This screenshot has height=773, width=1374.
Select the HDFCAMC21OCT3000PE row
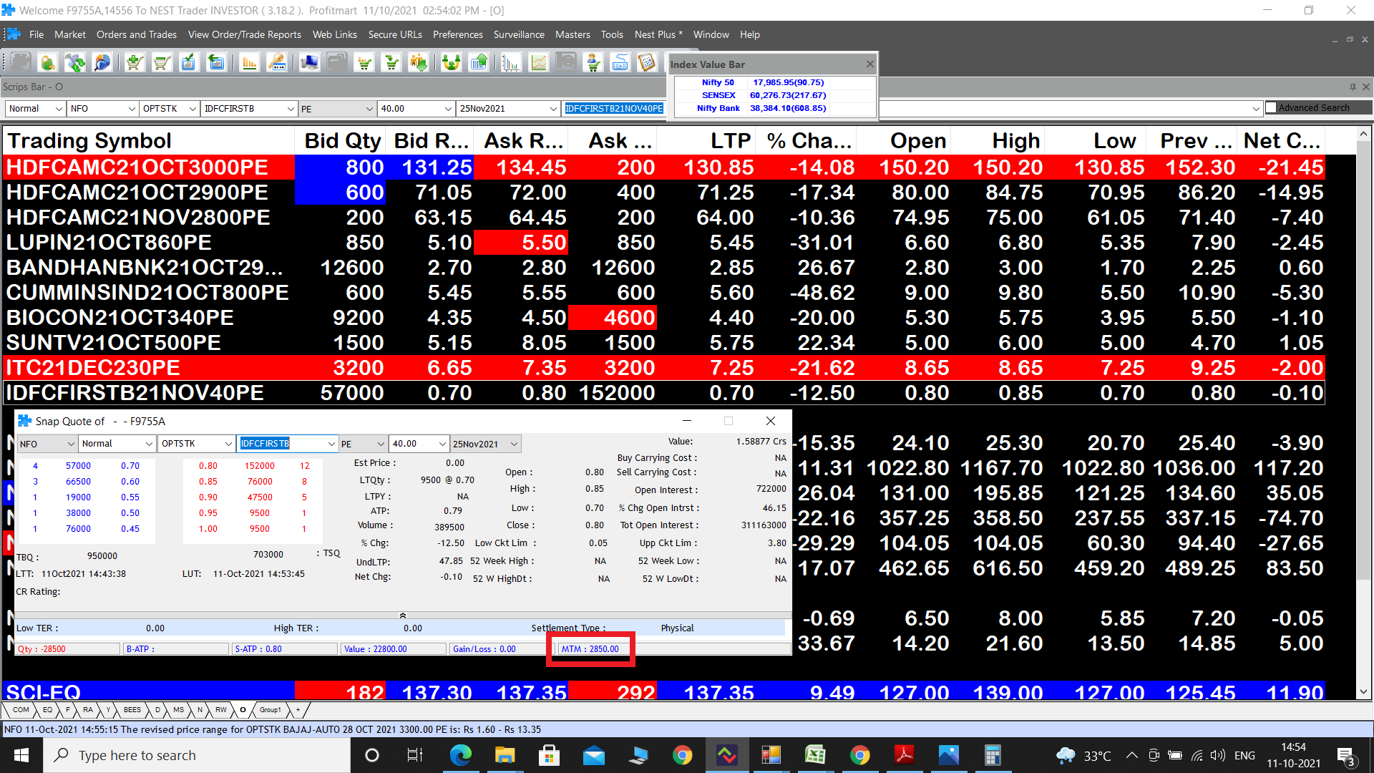(664, 167)
